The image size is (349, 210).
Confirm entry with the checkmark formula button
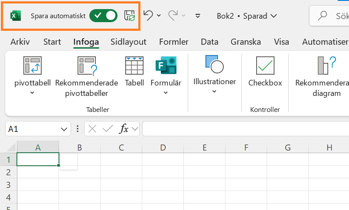108,128
